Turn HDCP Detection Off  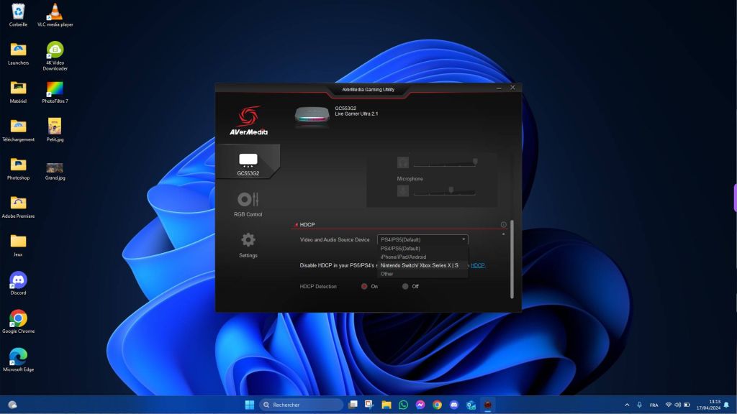point(405,286)
